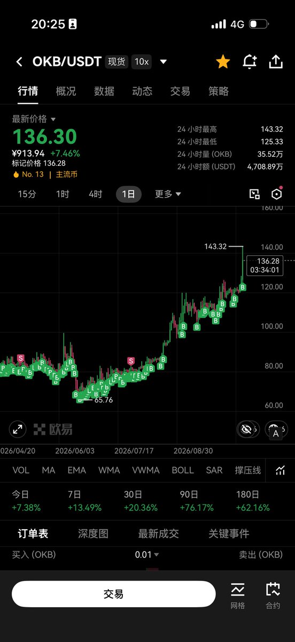Image resolution: width=295 pixels, height=642 pixels.
Task: Switch to the 概况 tab
Action: [x=66, y=91]
